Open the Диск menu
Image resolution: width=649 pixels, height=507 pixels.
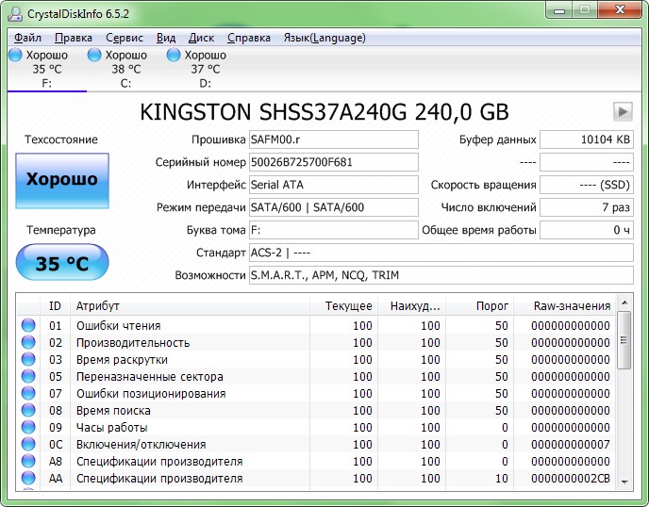201,38
